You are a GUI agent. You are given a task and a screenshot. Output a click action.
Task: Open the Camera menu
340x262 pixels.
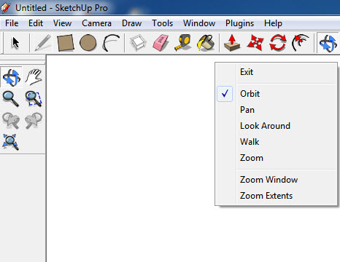coord(96,23)
